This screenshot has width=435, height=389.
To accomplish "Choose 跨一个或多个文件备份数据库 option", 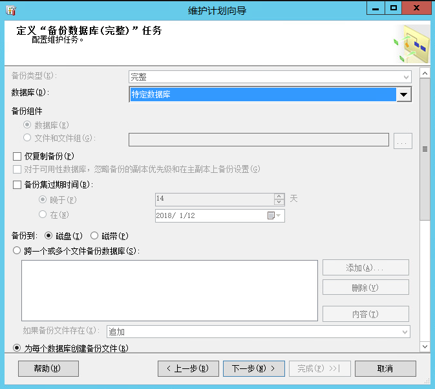I will pos(17,251).
